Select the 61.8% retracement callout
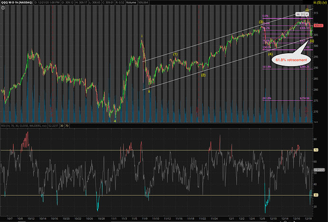The image size is (328, 222). [x=289, y=60]
